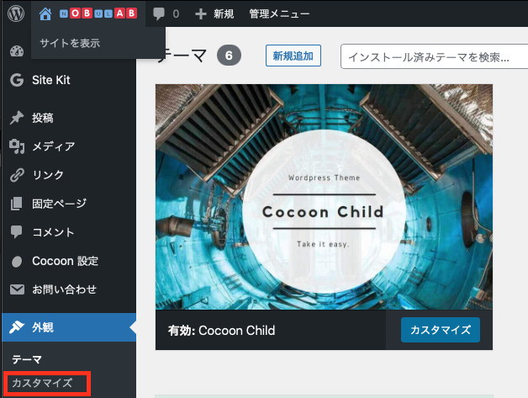Click the chain link icon for リンク

(17, 175)
